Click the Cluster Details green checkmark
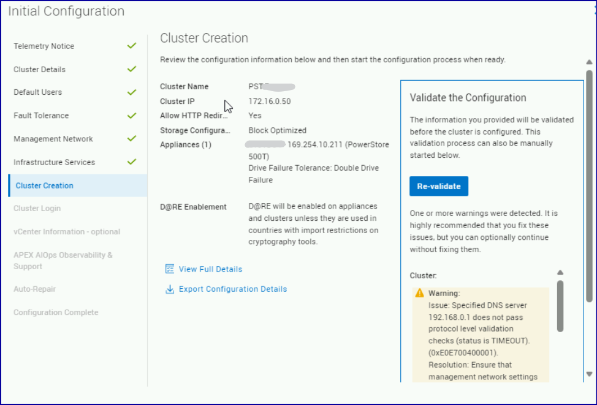597x405 pixels. point(131,69)
